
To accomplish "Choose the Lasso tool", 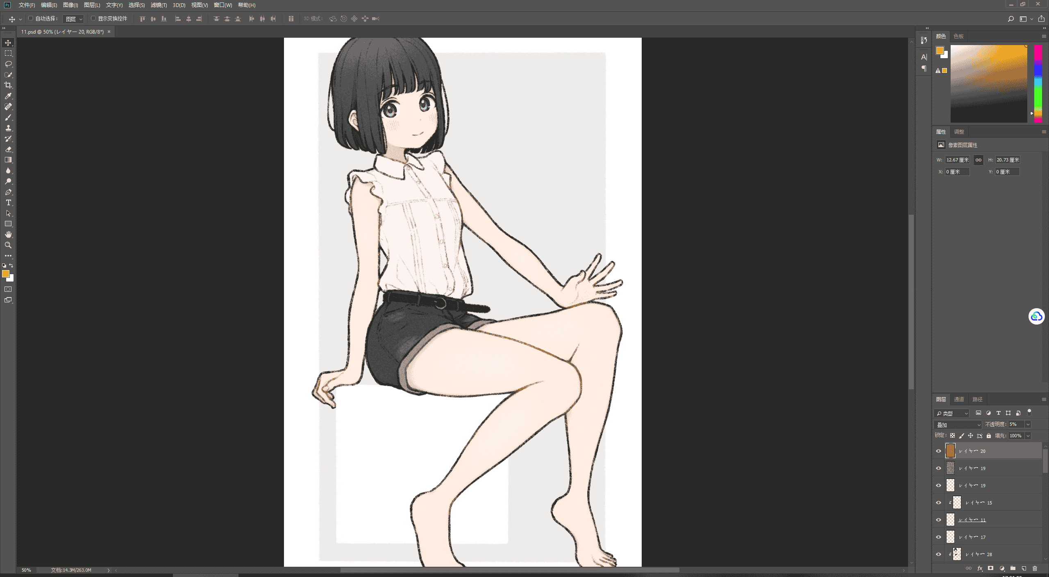I will point(8,64).
